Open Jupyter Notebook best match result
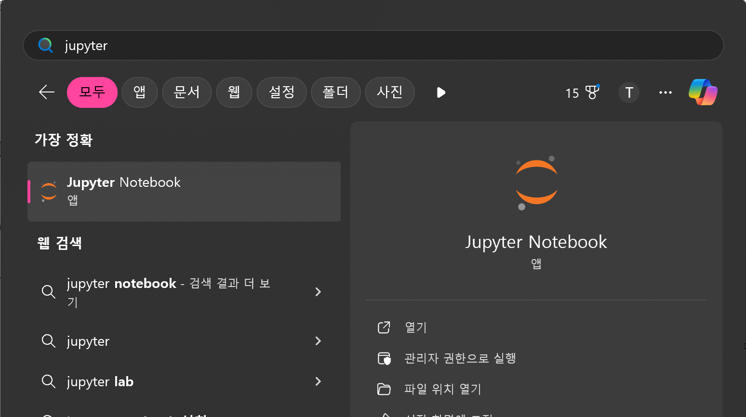Screen dimensions: 746x417 tap(184, 192)
